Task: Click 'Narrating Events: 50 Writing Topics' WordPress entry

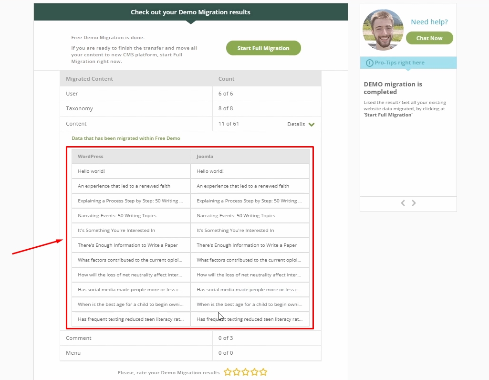Action: pyautogui.click(x=117, y=216)
